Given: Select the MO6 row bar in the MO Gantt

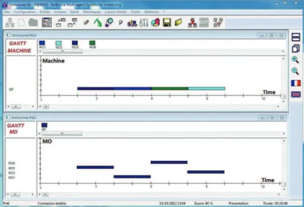Looking at the screenshot, I should pos(169,162).
